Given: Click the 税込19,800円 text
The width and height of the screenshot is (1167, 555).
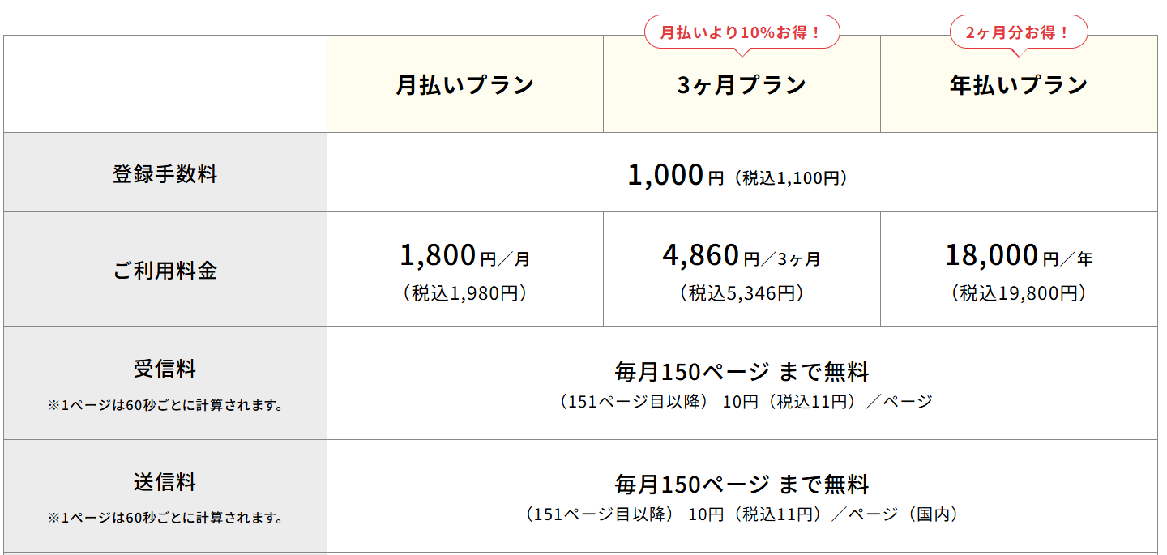Looking at the screenshot, I should pyautogui.click(x=1019, y=293).
